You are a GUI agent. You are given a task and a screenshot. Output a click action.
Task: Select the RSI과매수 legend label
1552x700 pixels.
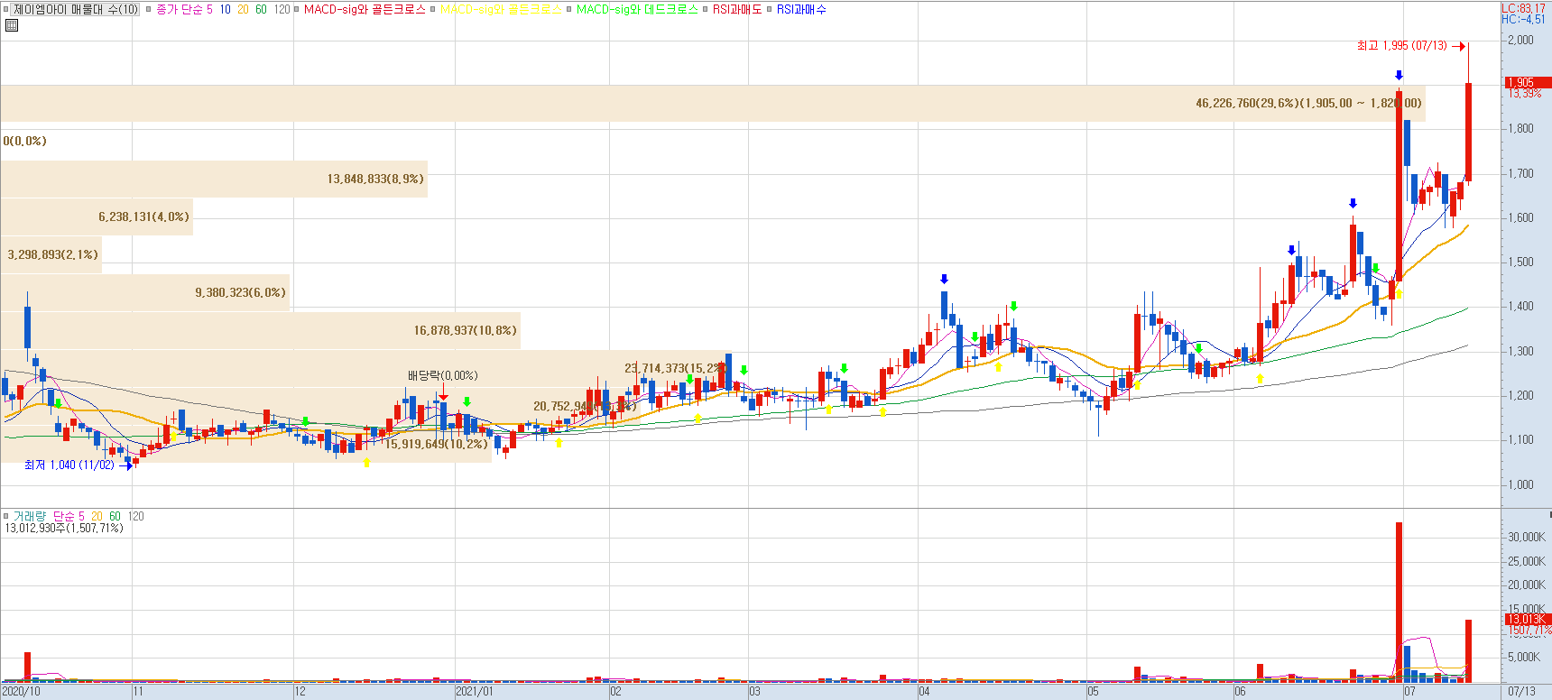tap(801, 9)
